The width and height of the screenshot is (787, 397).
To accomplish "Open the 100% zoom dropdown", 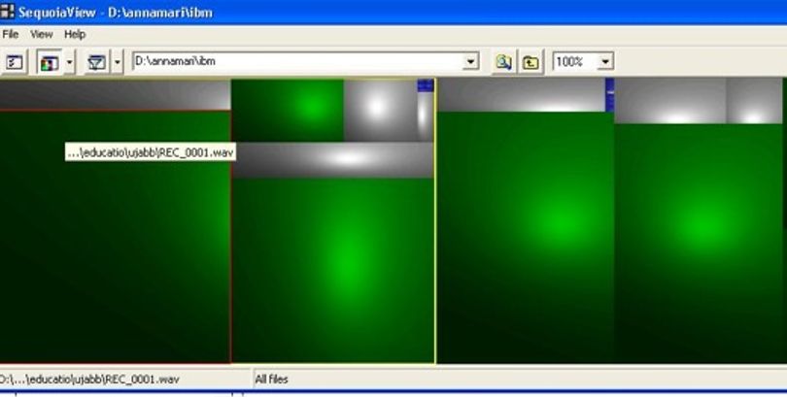I will coord(604,62).
